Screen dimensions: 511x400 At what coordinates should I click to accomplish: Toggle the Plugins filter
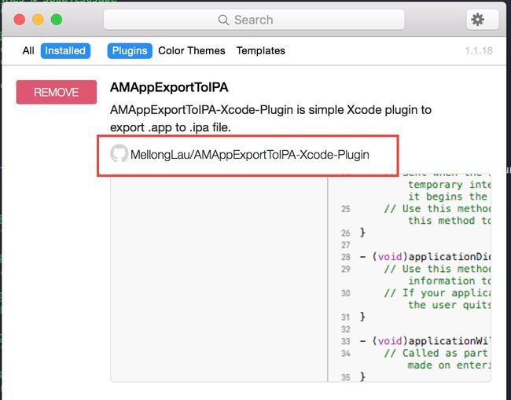130,51
